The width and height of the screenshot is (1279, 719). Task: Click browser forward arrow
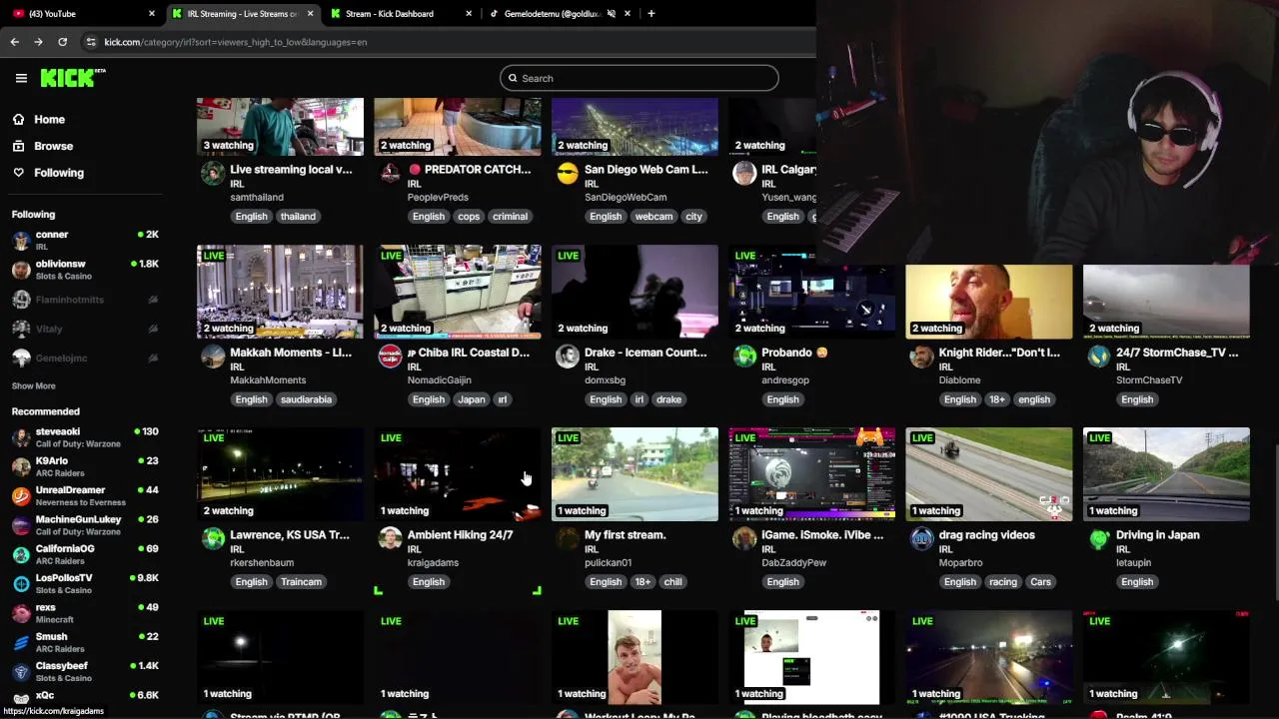[38, 42]
